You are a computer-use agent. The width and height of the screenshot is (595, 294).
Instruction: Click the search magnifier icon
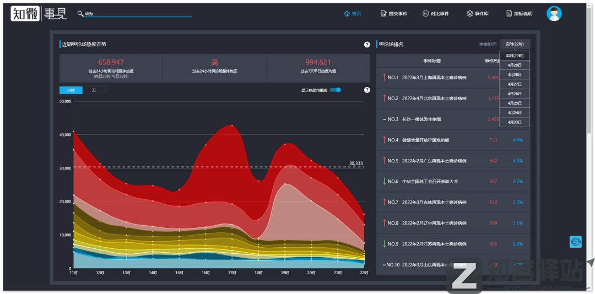click(80, 14)
